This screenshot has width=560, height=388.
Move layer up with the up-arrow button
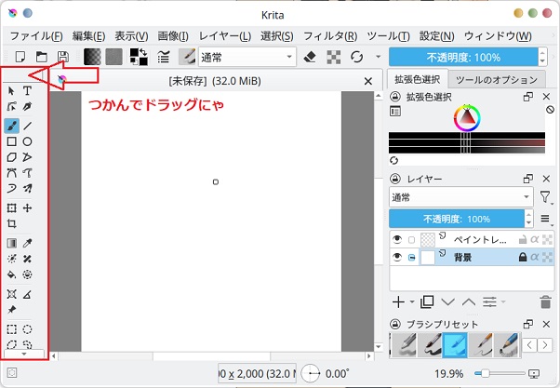468,301
